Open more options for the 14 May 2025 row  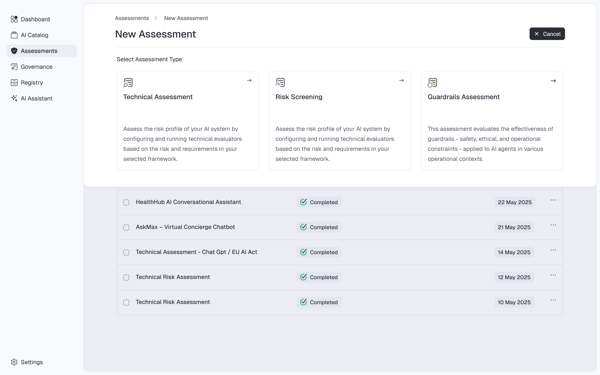pos(553,250)
